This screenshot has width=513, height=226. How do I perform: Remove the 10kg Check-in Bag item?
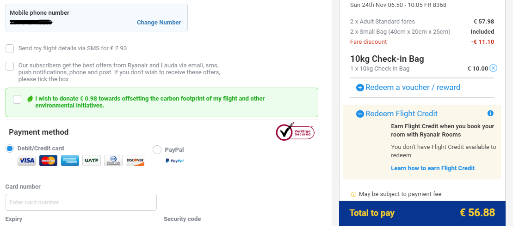coord(494,68)
